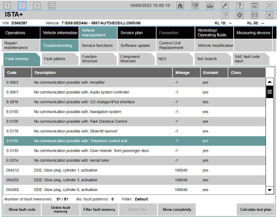Open the Service plan menu

click(137, 33)
